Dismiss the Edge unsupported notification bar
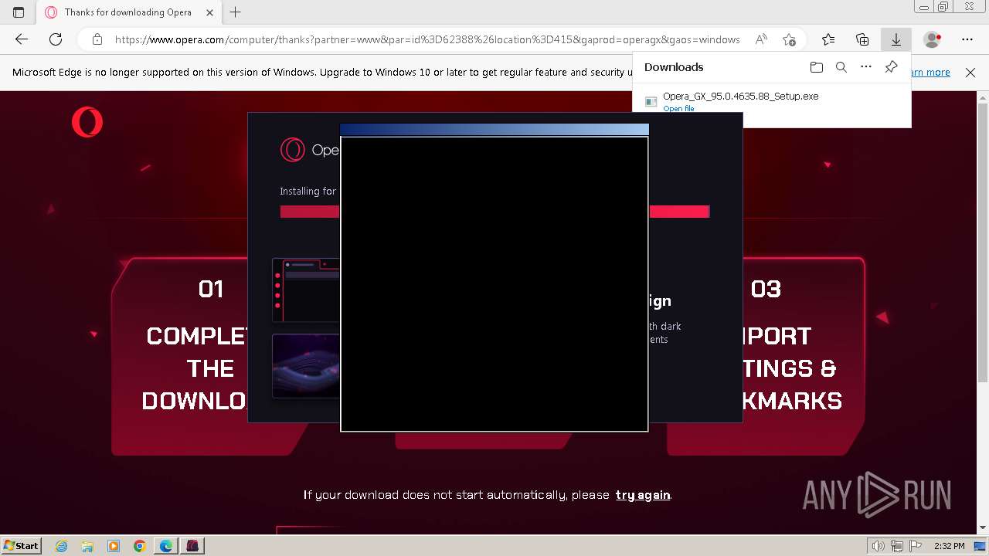Image resolution: width=989 pixels, height=556 pixels. tap(970, 73)
